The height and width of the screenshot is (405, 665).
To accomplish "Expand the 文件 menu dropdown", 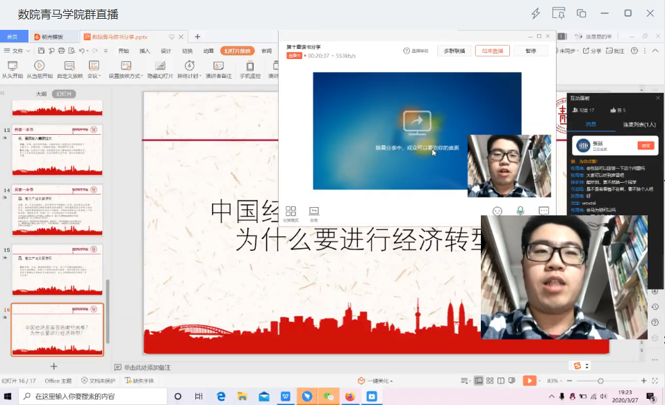I will pyautogui.click(x=18, y=51).
